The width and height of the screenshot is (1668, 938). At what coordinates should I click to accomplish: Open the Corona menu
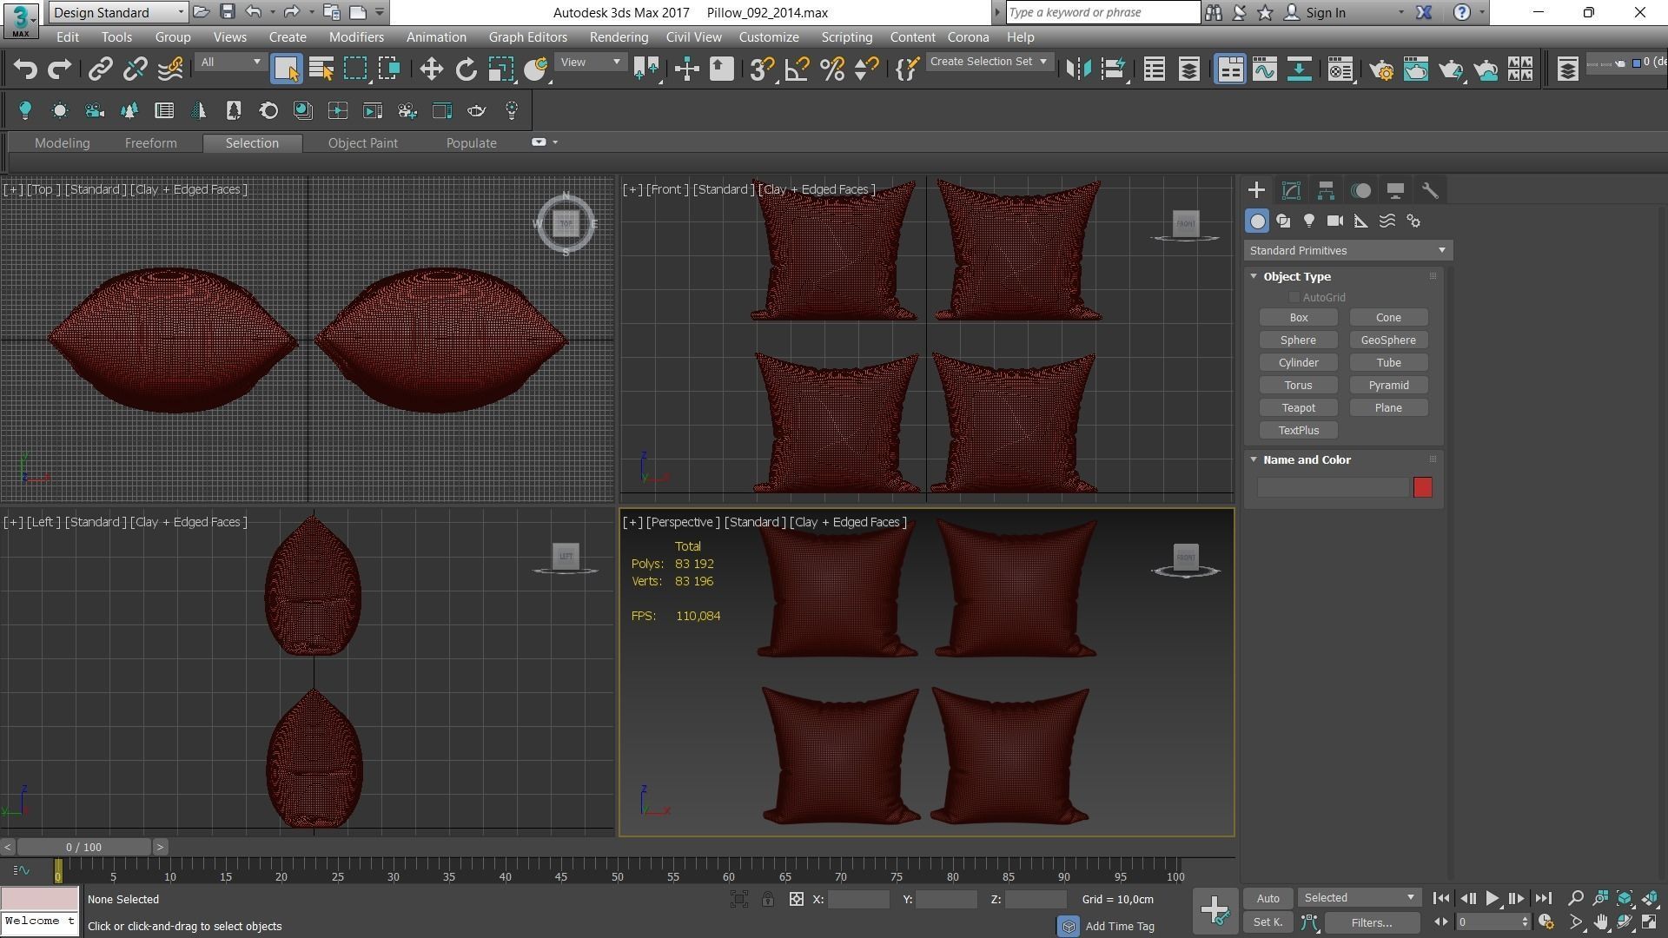(x=968, y=37)
